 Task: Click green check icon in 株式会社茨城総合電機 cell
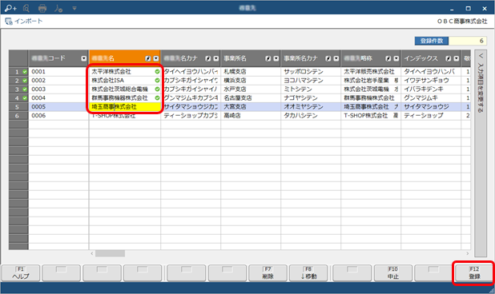coord(157,89)
